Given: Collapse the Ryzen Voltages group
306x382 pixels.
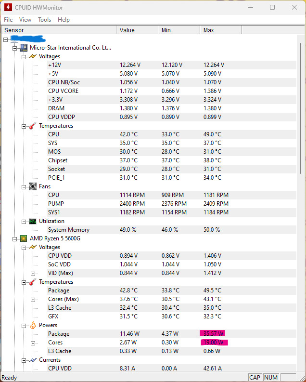Looking at the screenshot, I should pos(24,248).
